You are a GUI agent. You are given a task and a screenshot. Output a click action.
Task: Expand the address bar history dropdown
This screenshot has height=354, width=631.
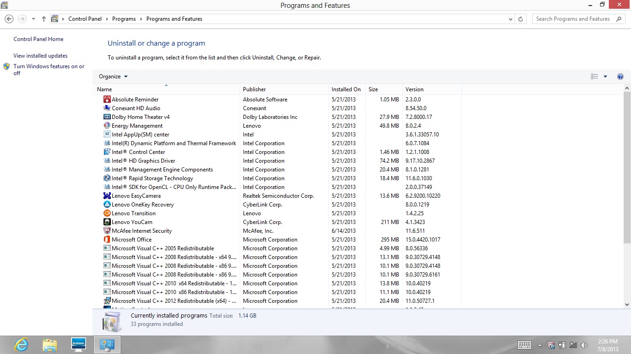510,19
